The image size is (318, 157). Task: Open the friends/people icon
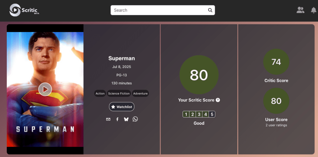pyautogui.click(x=300, y=10)
